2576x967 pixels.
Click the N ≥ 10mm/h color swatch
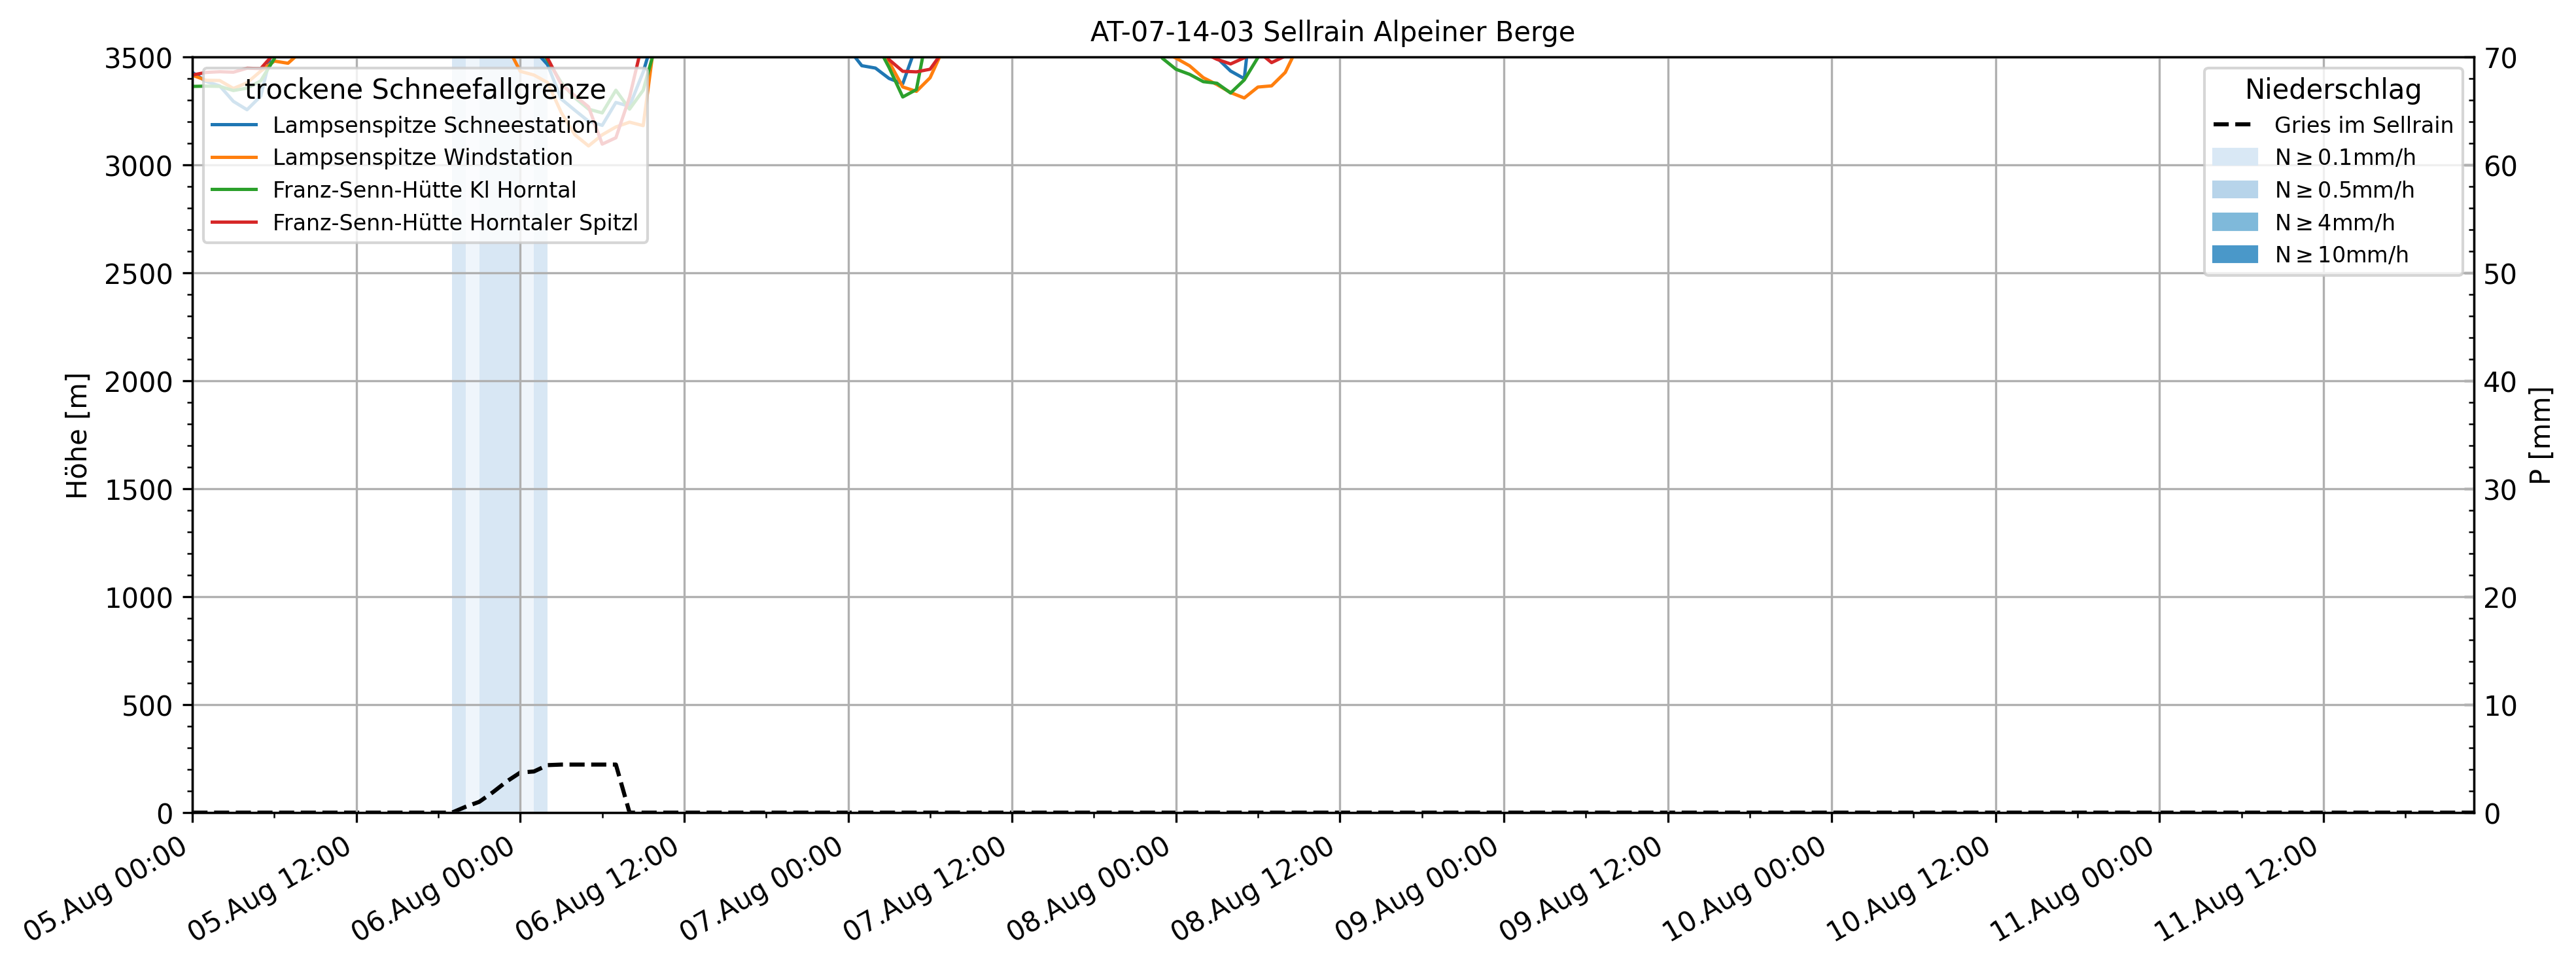[2234, 254]
